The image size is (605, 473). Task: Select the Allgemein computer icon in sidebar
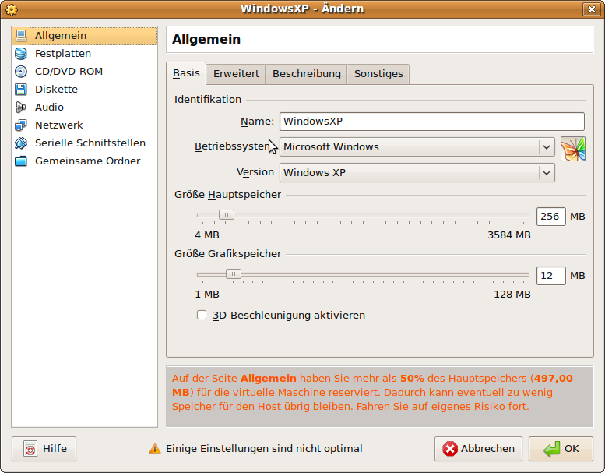tap(21, 36)
